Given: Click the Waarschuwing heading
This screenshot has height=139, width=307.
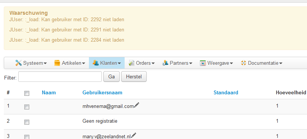Looking at the screenshot, I should [x=28, y=13].
